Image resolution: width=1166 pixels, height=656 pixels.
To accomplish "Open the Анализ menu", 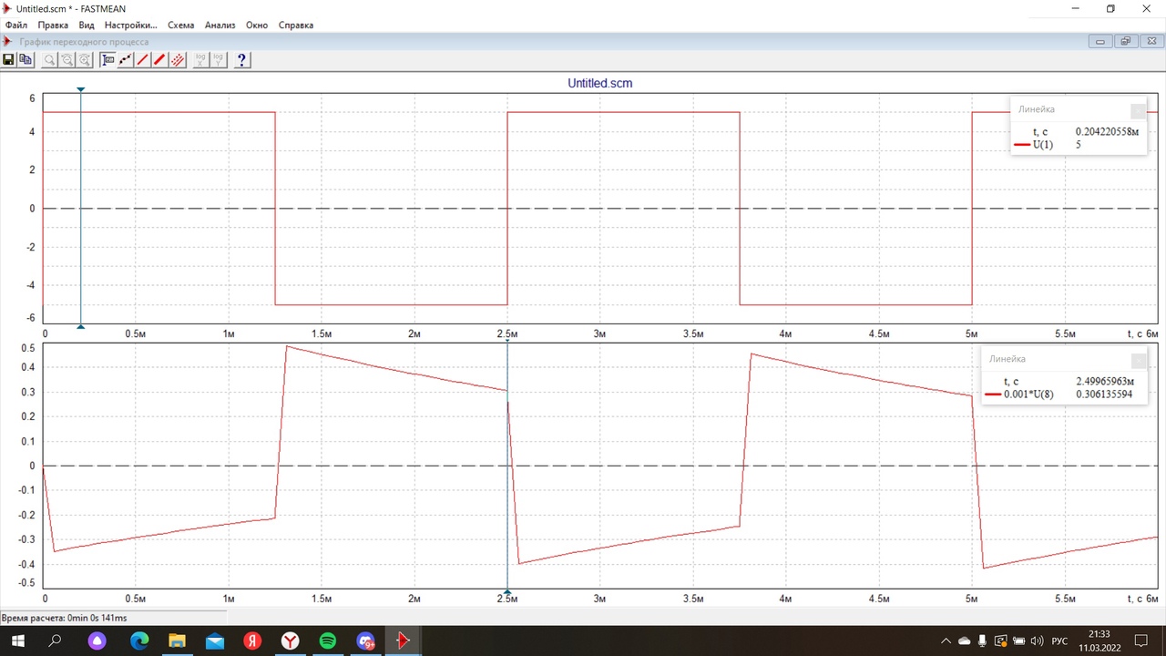I will pyautogui.click(x=220, y=26).
